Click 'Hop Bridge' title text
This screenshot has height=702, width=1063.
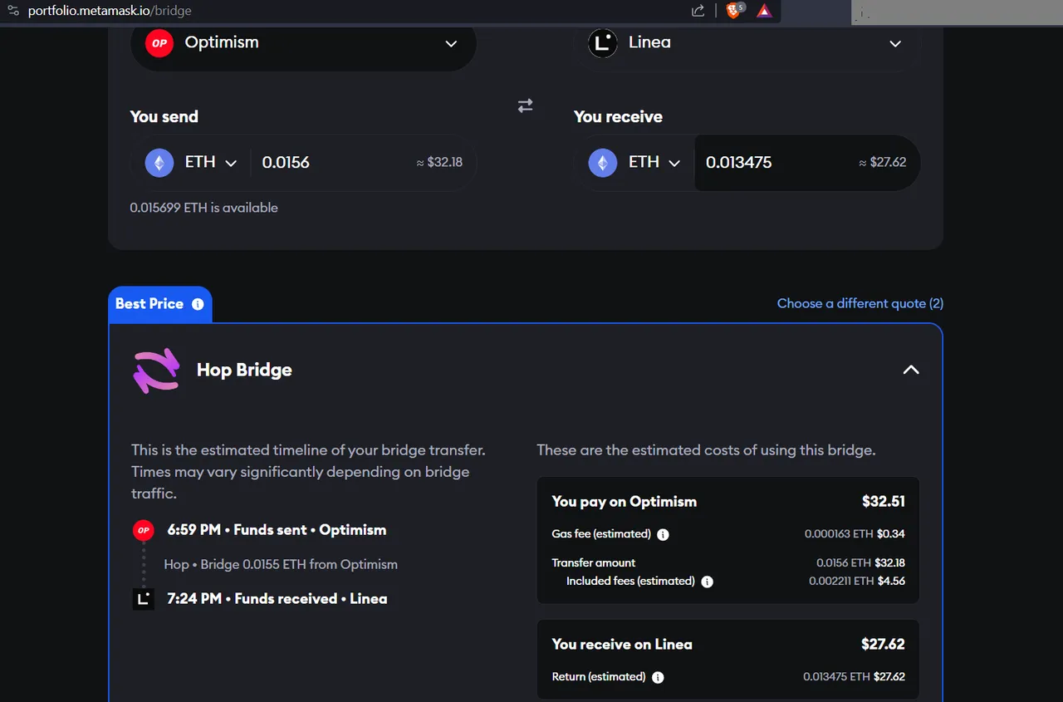point(244,371)
